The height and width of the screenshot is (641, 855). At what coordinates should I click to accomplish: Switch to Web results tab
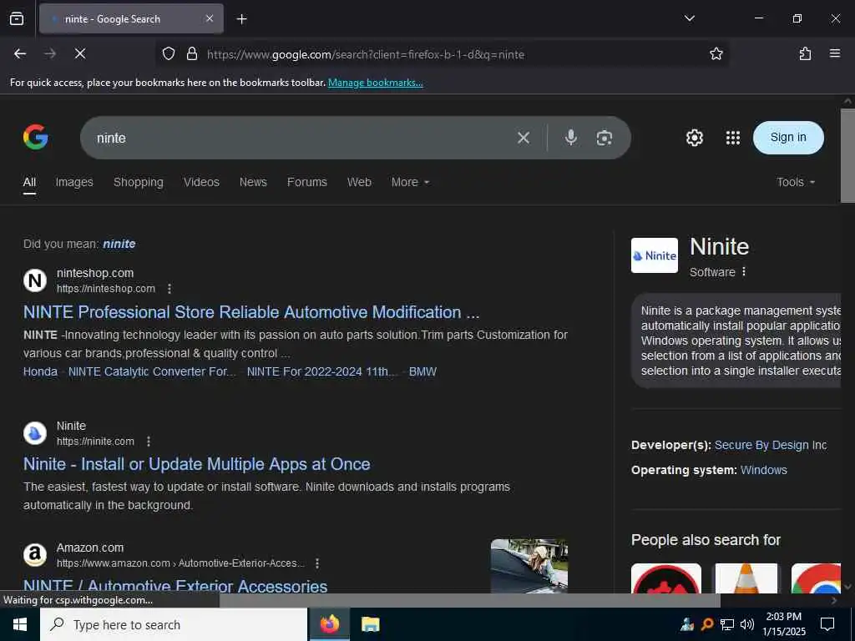(x=359, y=182)
